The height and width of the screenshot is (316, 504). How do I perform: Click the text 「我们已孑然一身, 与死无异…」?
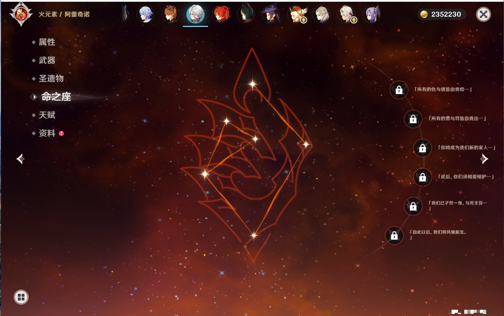(458, 205)
